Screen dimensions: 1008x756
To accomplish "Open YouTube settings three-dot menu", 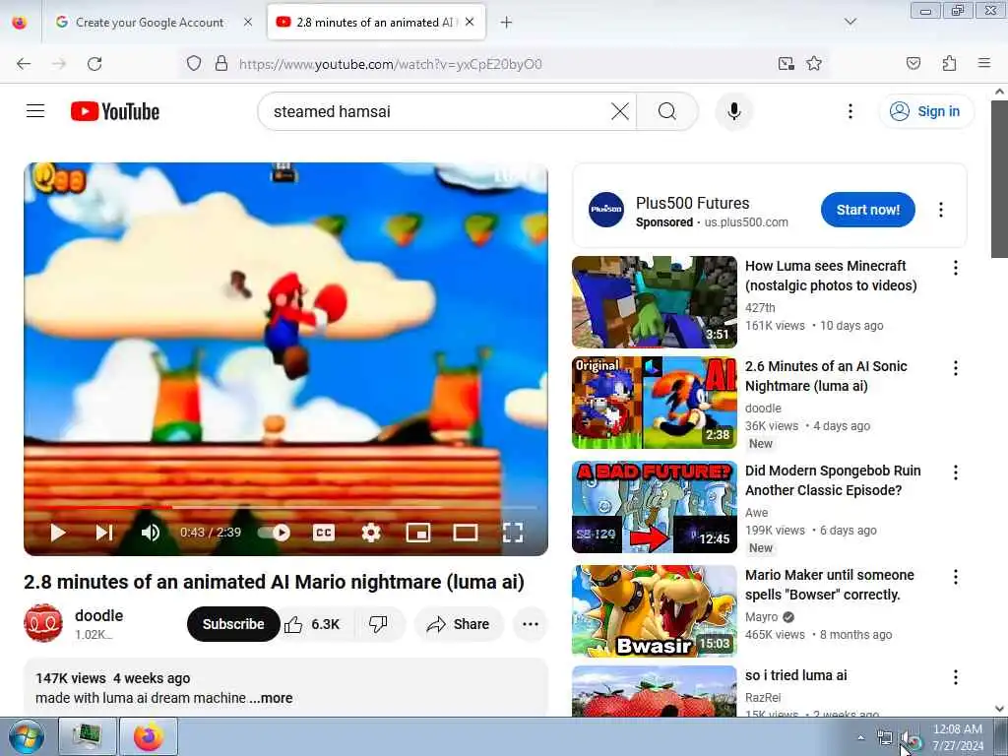I will [850, 111].
